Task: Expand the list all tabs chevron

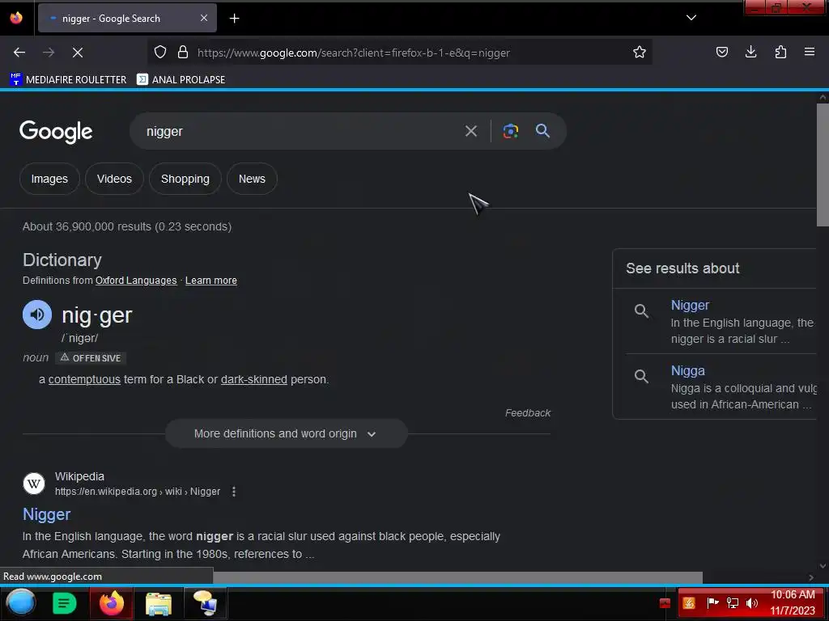Action: point(691,18)
